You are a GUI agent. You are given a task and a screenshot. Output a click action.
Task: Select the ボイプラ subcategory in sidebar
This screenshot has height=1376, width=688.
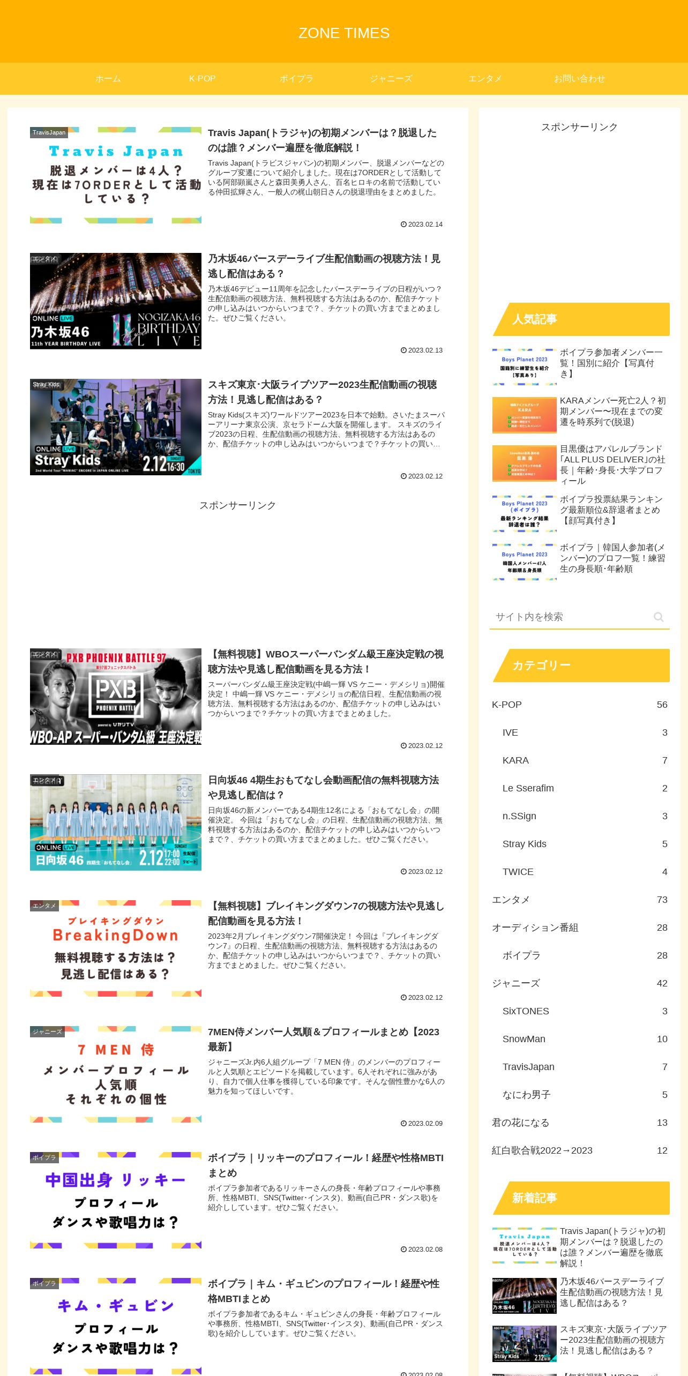[x=585, y=955]
